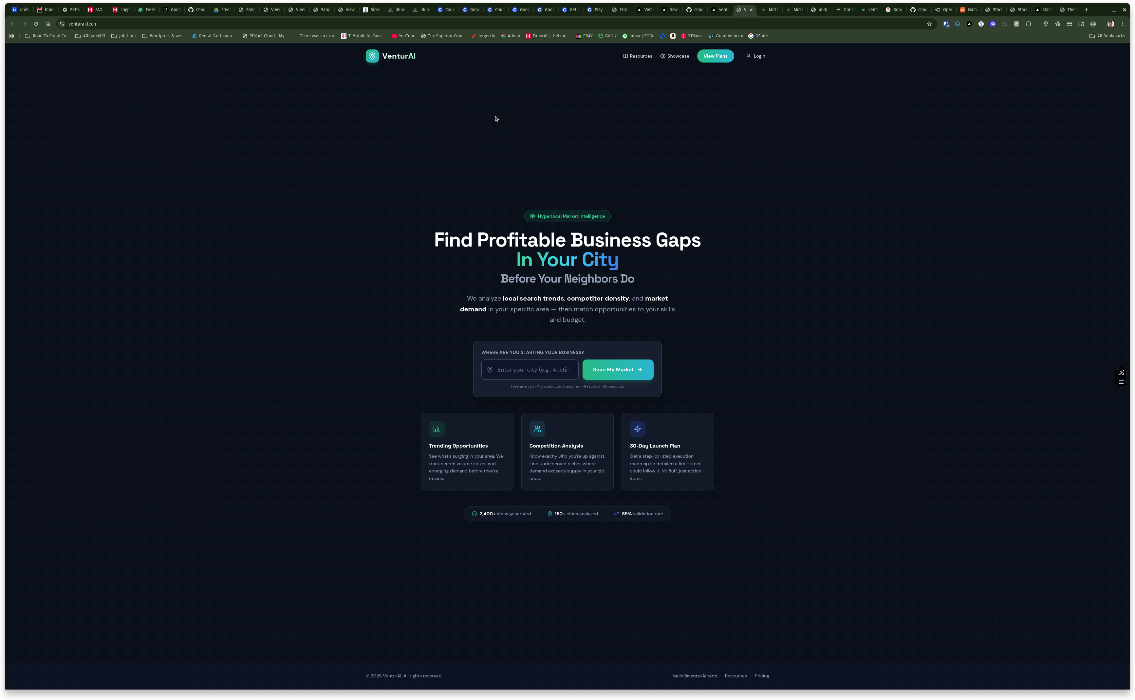View site information icon in address bar
Viewport: 1135px width, 700px height.
pos(62,24)
